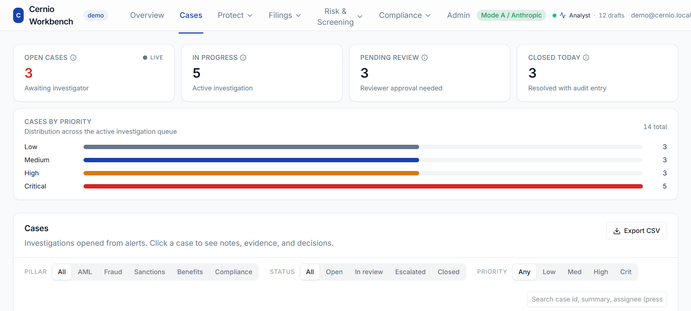The image size is (691, 311).
Task: Click the Cernio Workbench logo icon
Action: coord(19,15)
